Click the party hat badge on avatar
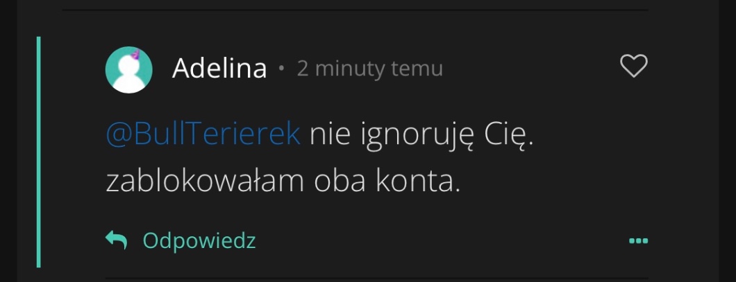736x282 pixels. 135,55
